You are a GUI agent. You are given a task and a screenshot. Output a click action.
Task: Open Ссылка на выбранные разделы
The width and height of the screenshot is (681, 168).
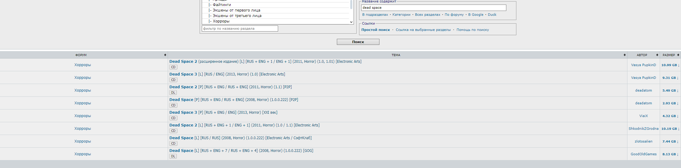423,30
